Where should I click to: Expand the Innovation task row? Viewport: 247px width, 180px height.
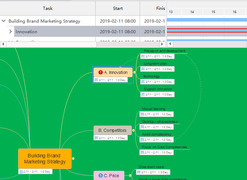click(10, 32)
